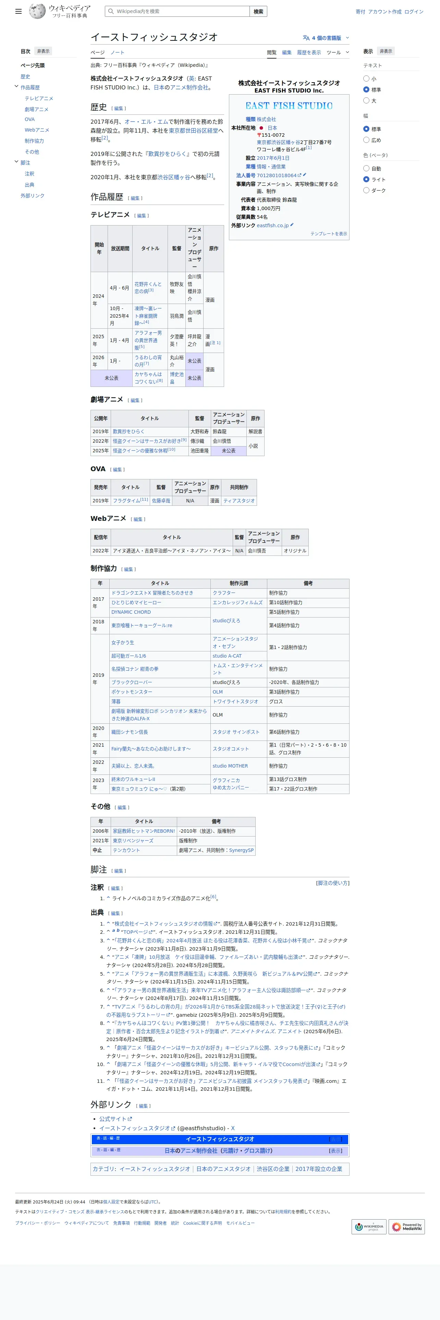Open the eastfish.co.jp infobox link
This screenshot has height=1320, width=440.
click(x=272, y=225)
